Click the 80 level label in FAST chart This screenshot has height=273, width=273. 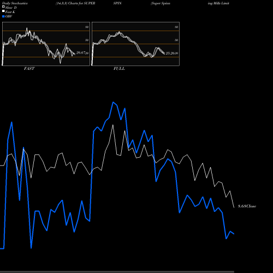click(x=87, y=27)
